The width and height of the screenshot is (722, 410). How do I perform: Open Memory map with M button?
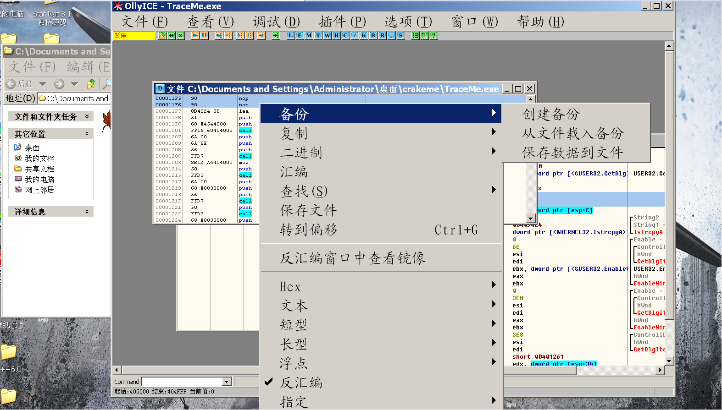point(309,35)
